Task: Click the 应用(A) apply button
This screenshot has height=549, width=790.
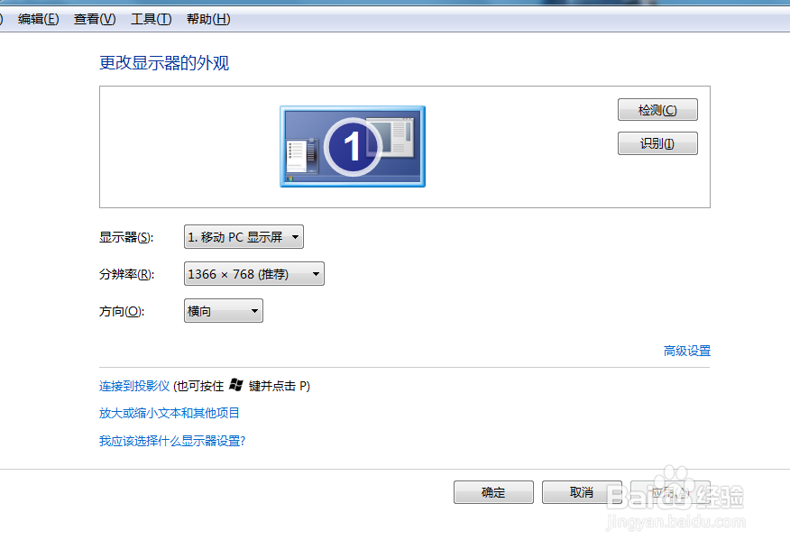Action: click(670, 492)
